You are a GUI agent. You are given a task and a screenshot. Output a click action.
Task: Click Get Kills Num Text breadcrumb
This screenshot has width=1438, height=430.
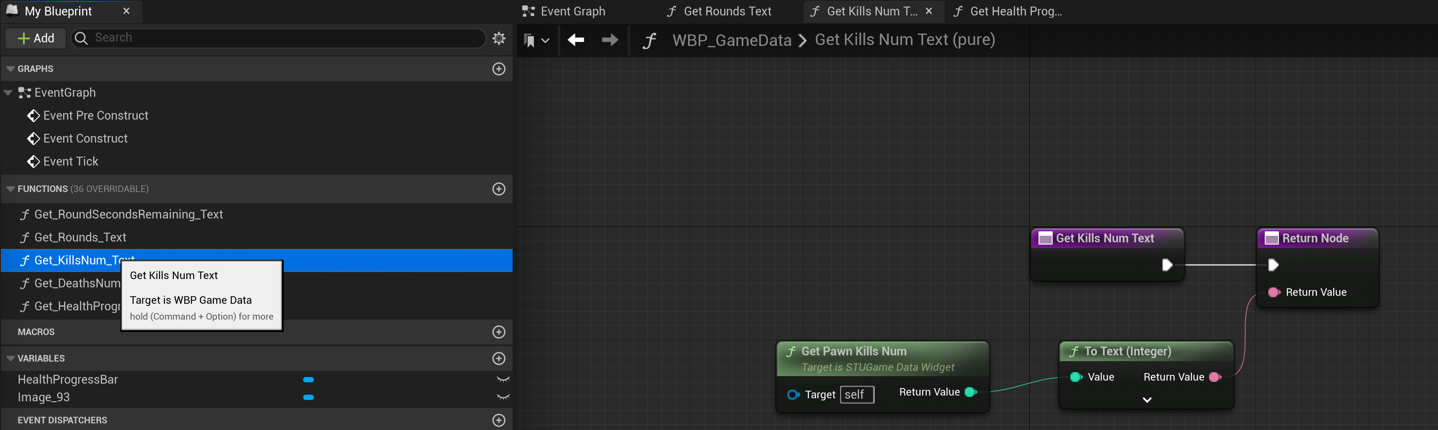click(904, 40)
